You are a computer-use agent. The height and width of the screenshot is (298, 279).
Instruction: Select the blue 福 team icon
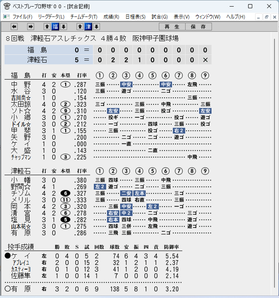pyautogui.click(x=55, y=27)
